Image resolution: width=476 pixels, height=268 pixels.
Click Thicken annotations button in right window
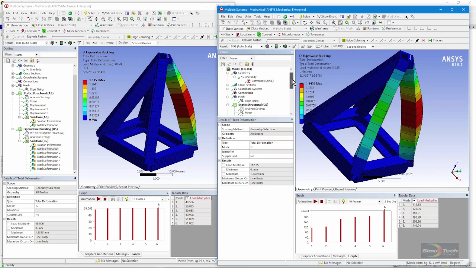436,40
